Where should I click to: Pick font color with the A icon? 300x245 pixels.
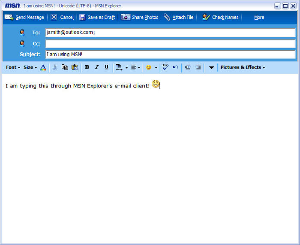pos(43,67)
